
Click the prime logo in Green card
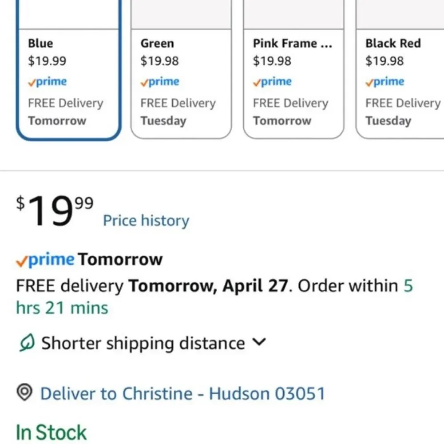[x=160, y=82]
